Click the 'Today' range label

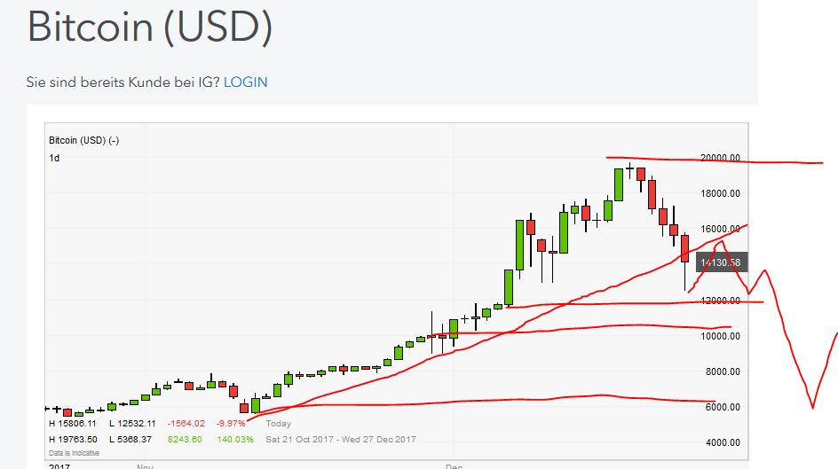[279, 424]
